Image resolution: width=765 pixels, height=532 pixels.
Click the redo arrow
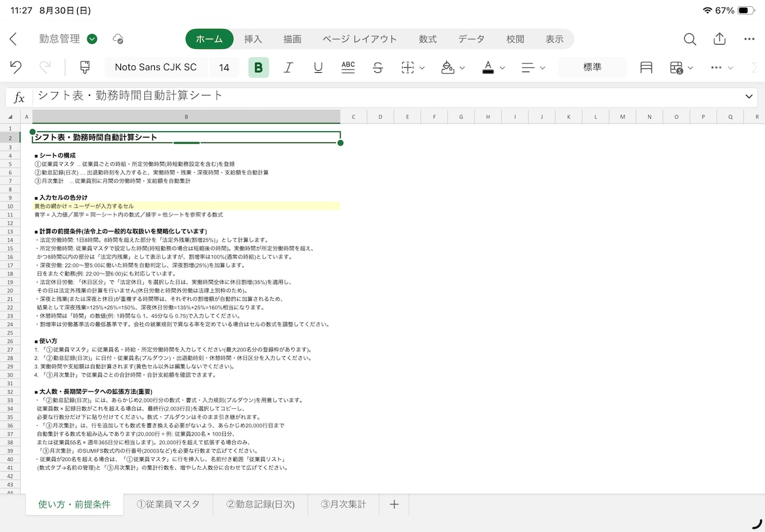45,67
